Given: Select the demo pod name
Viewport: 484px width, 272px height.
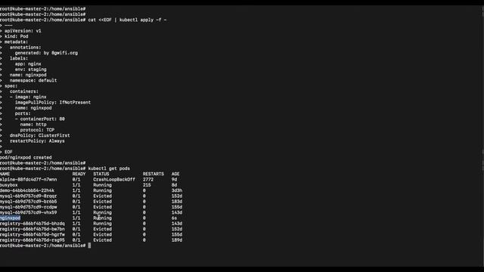Looking at the screenshot, I should click(x=27, y=190).
